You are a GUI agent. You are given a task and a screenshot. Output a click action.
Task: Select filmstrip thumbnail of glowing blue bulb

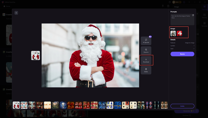click(x=63, y=105)
